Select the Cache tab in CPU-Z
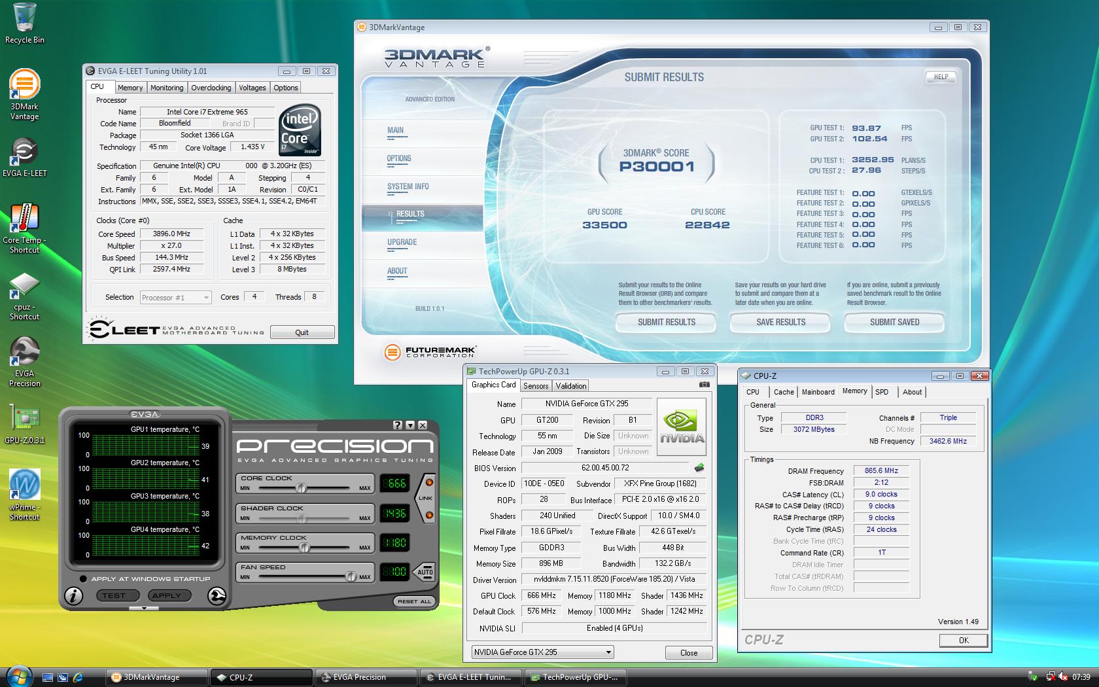Screen dimensions: 1099x687 [x=784, y=392]
